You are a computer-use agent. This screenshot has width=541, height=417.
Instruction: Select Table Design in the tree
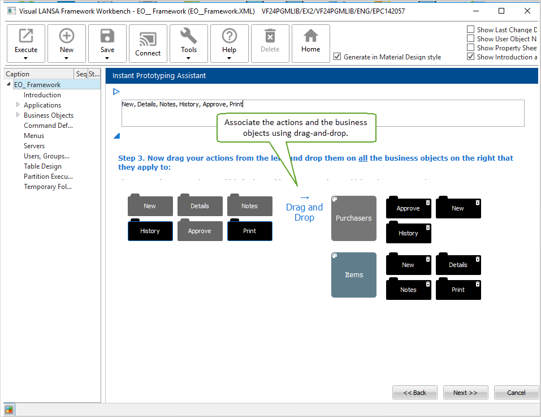pos(43,166)
